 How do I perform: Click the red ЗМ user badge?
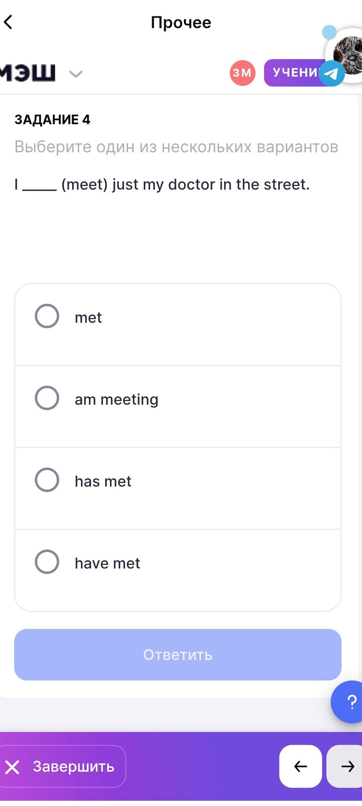click(x=242, y=73)
